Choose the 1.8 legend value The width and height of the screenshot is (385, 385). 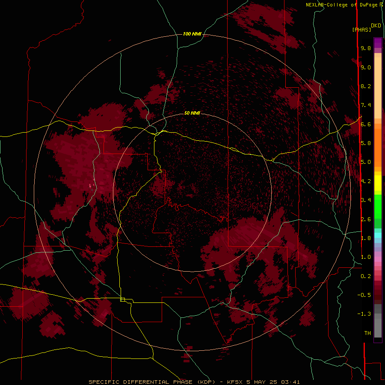[x=366, y=238]
